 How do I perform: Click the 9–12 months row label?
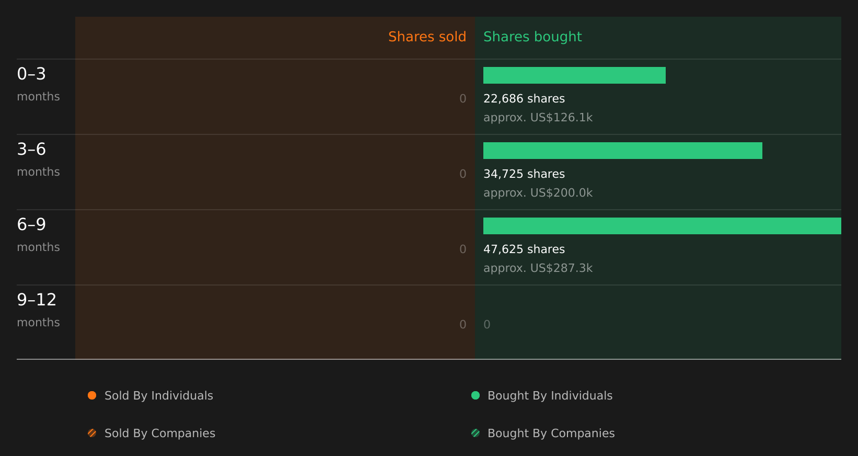tap(38, 310)
